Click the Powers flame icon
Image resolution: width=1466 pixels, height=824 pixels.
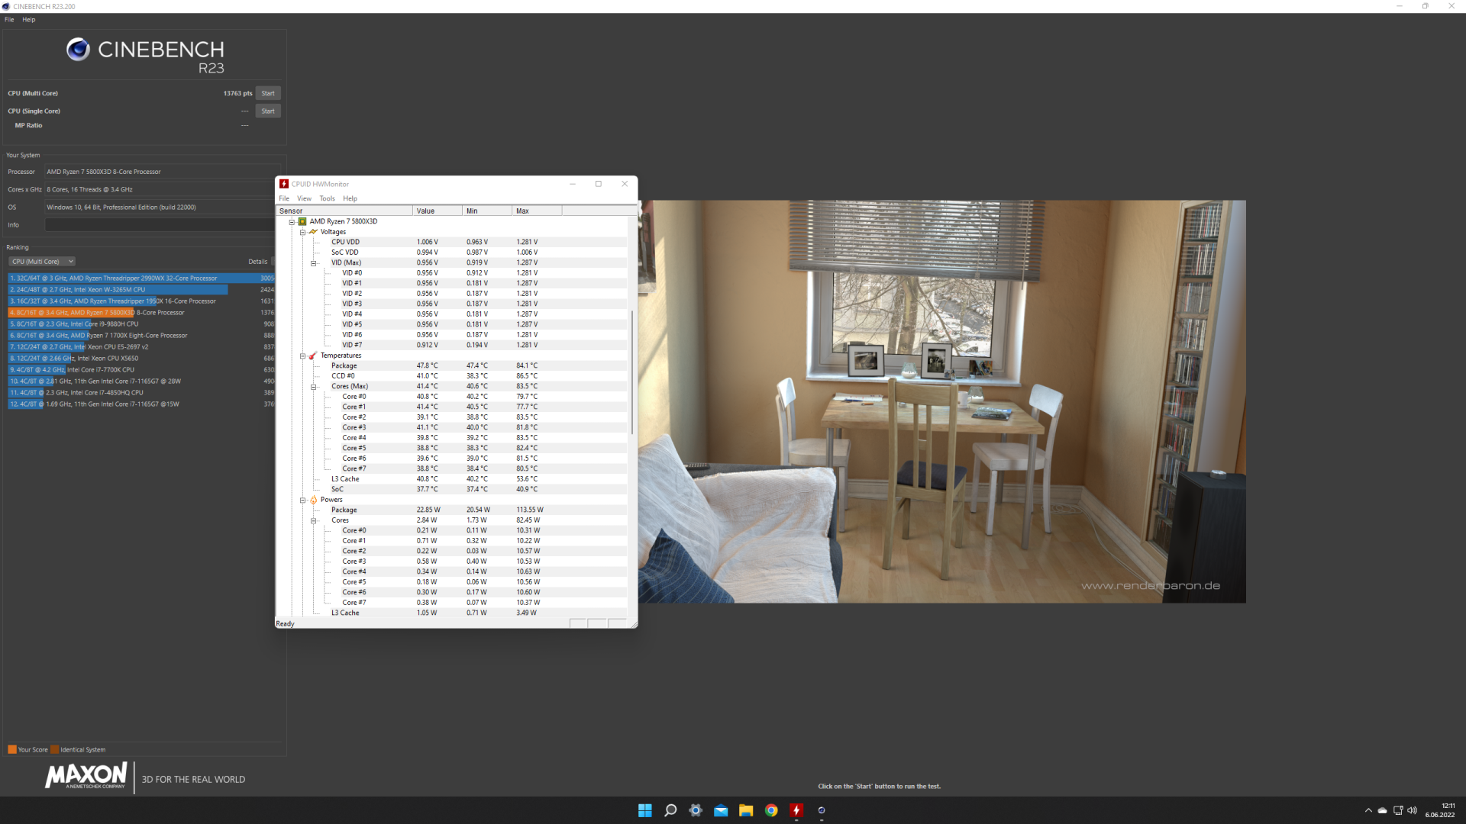pos(313,500)
